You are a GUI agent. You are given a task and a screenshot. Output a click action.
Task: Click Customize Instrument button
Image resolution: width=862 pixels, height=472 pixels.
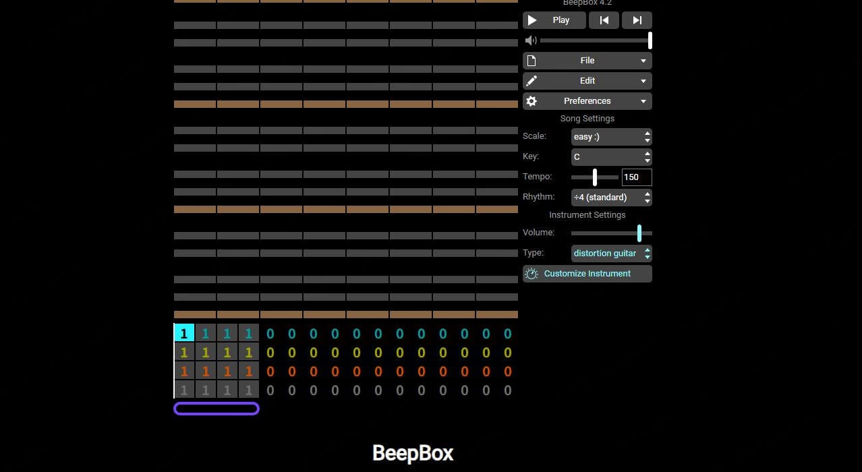pos(587,274)
